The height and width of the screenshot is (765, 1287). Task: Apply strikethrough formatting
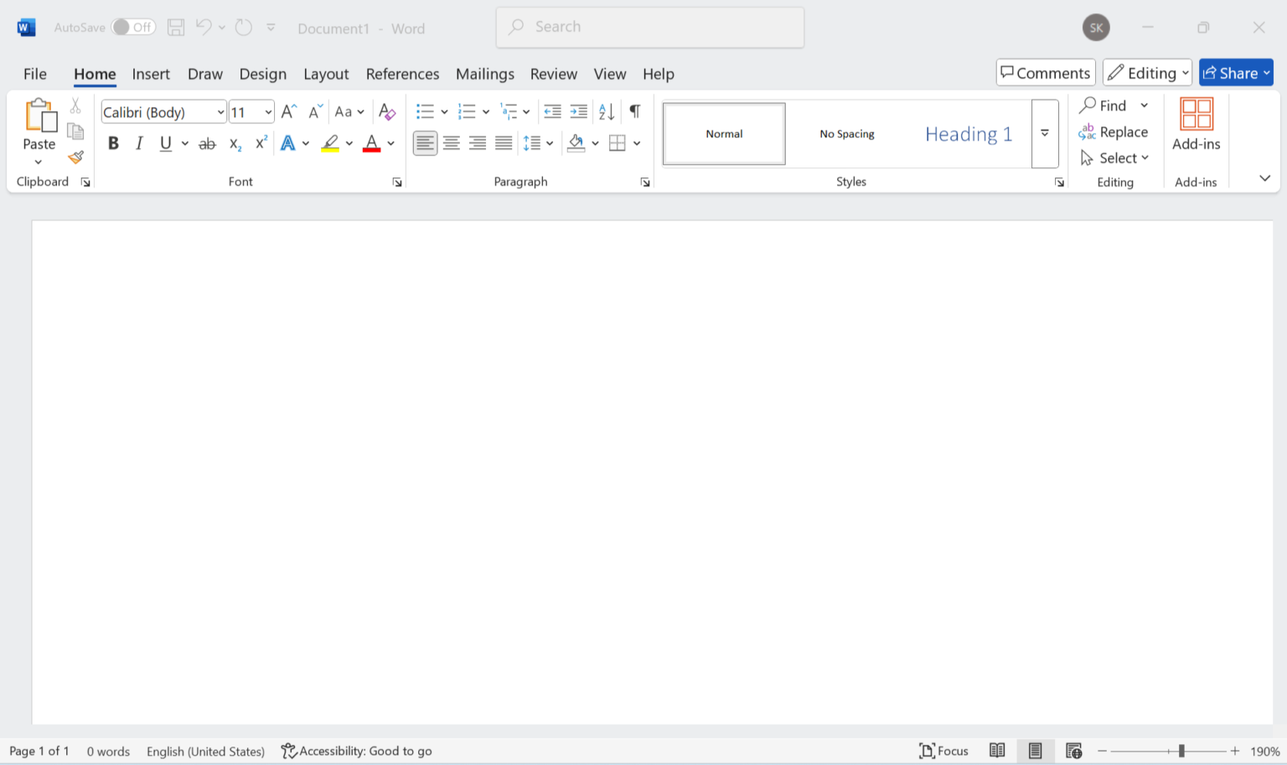point(207,142)
